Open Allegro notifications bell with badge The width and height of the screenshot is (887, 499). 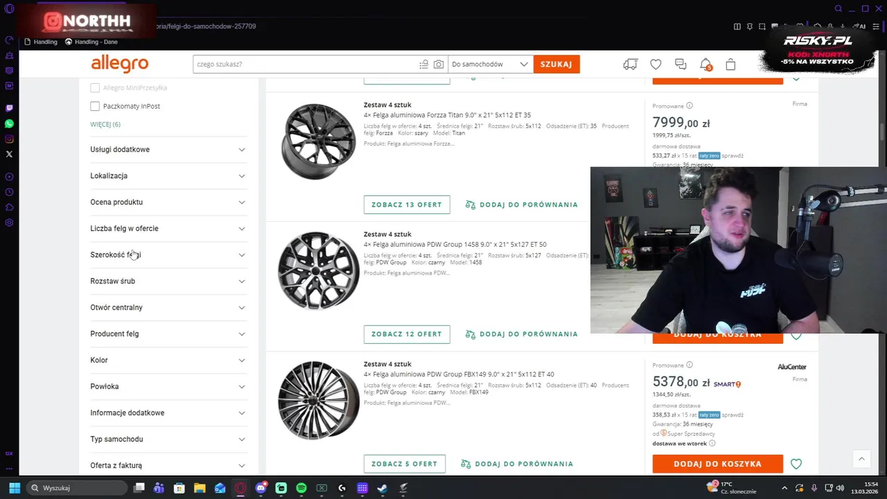(x=705, y=64)
